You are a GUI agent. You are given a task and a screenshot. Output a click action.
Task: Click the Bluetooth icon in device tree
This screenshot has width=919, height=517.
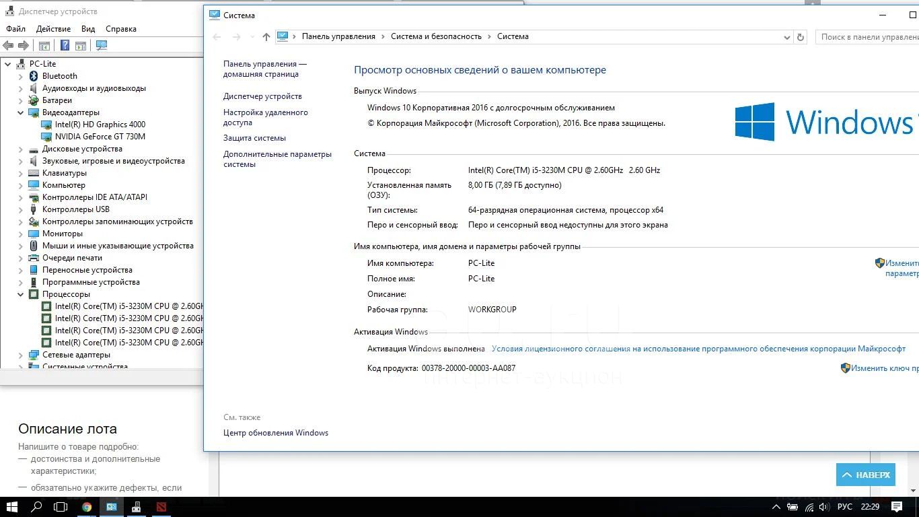[34, 76]
